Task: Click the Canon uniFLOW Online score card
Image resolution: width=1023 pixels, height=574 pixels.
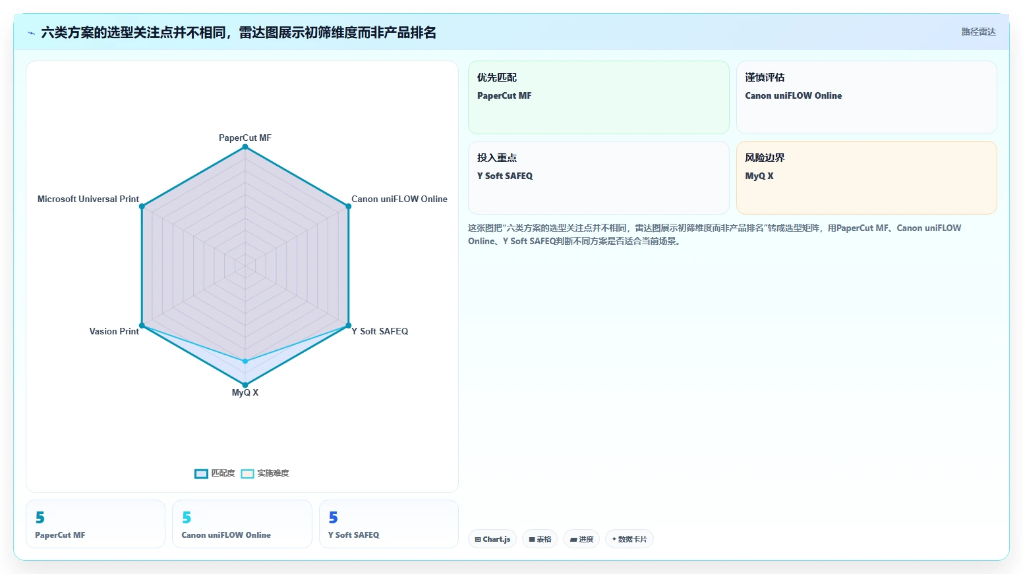Action: tap(242, 524)
